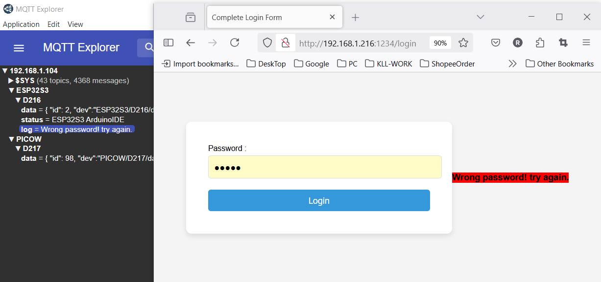Click the blue Login button
Screen dimensions: 601x282
pyautogui.click(x=319, y=200)
